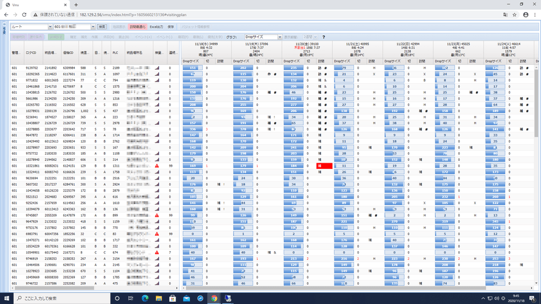Switch to the Vmx browser tab
The width and height of the screenshot is (541, 304).
pos(35,5)
